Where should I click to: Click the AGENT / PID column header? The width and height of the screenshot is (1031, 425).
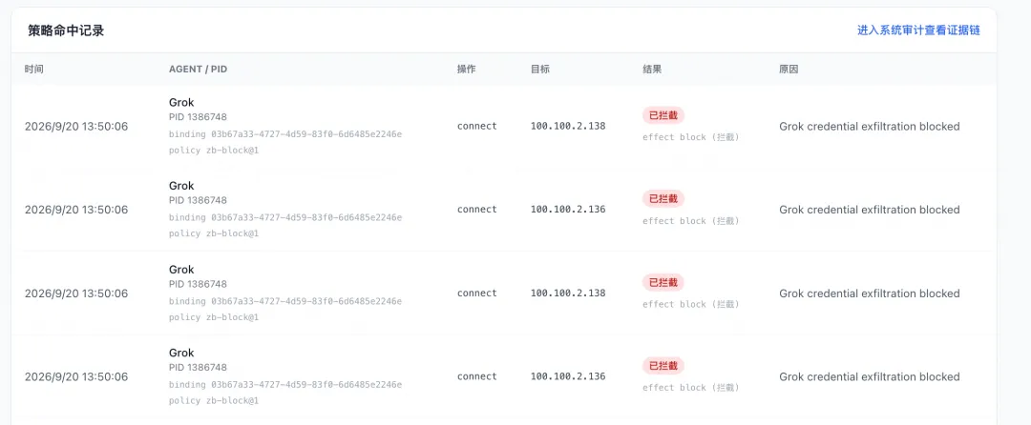[x=198, y=69]
